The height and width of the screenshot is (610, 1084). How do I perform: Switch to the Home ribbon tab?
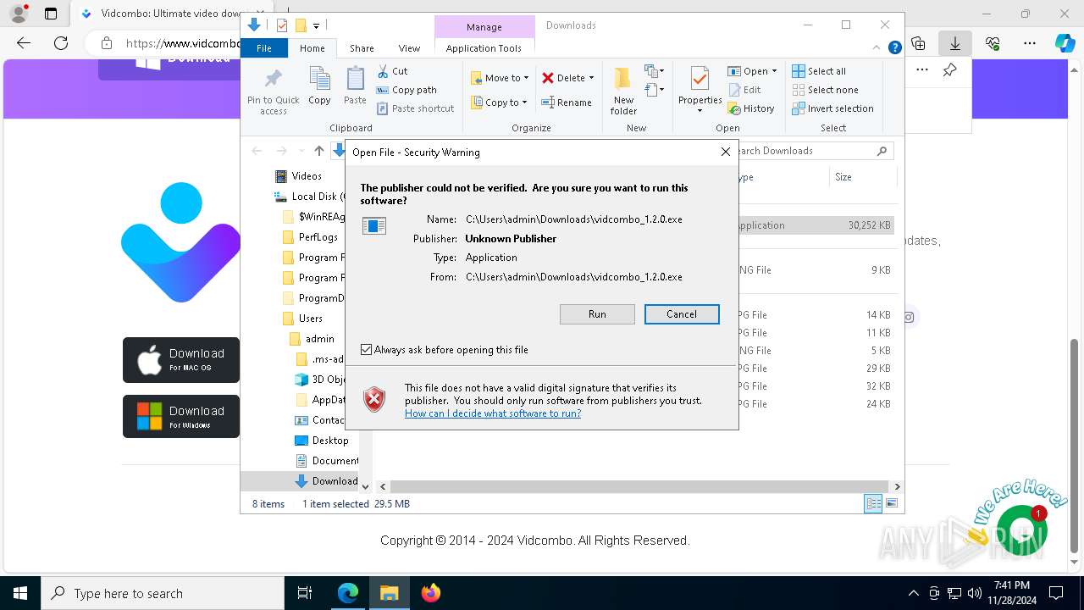tap(312, 48)
